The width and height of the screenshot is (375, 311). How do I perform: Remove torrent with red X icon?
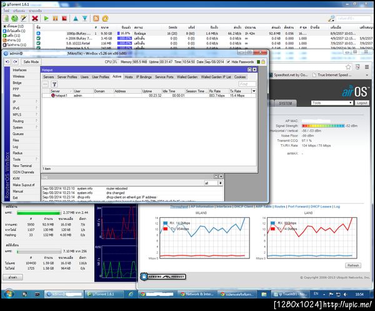35,18
